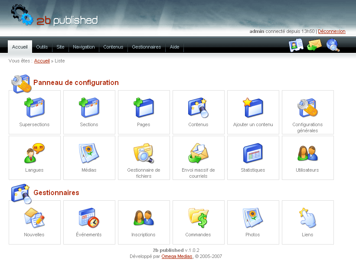Open the Contenus menu in navbar
The height and width of the screenshot is (261, 356).
point(113,47)
